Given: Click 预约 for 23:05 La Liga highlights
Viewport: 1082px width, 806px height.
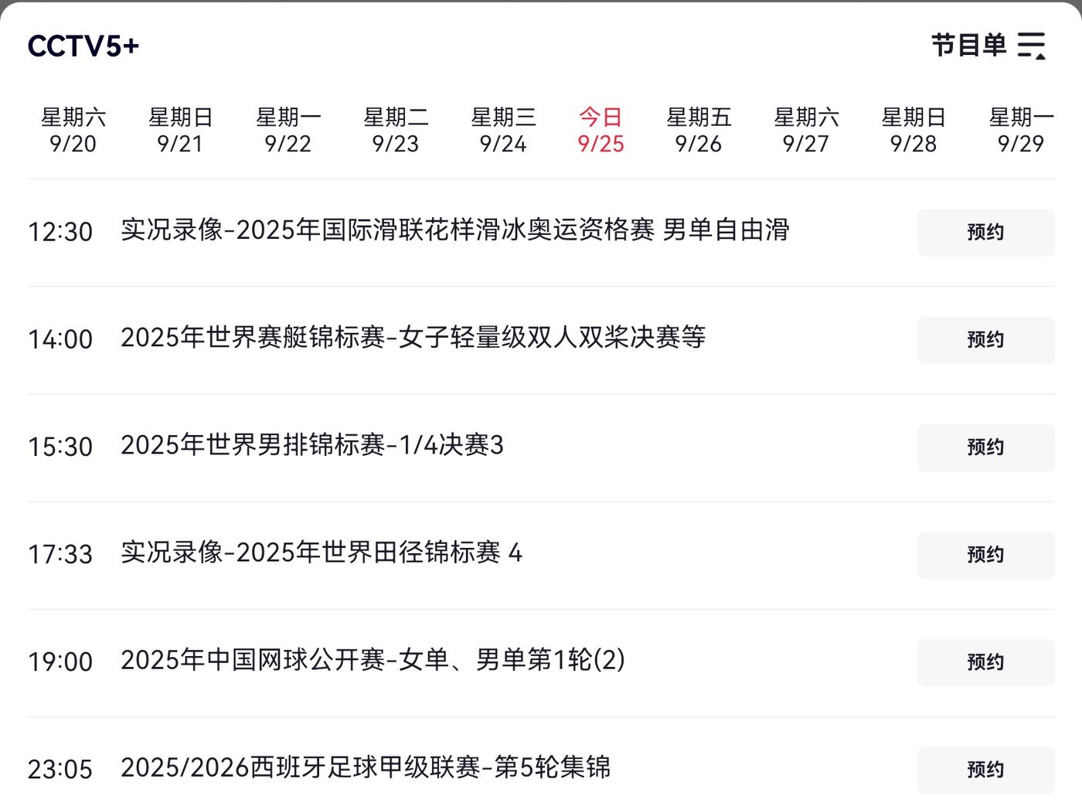Looking at the screenshot, I should [x=985, y=769].
